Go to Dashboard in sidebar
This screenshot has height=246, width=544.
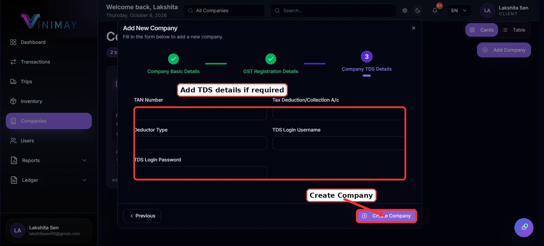49,42
